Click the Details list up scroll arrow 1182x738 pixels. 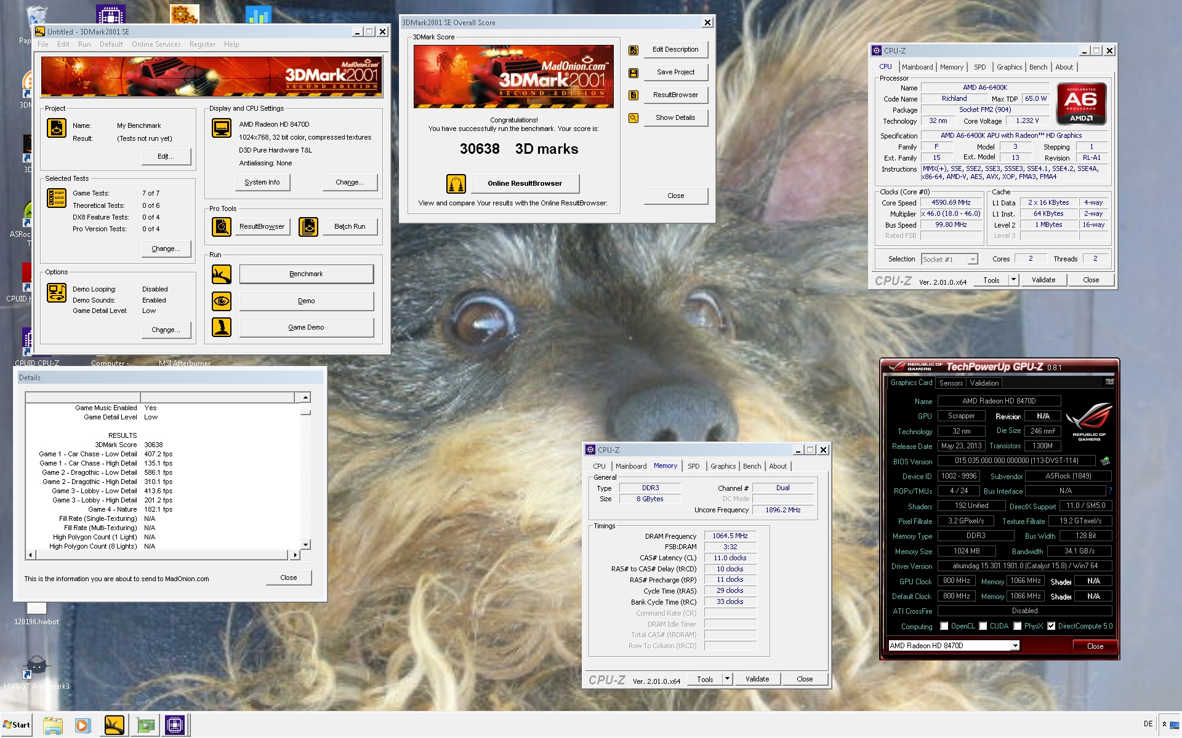click(305, 398)
